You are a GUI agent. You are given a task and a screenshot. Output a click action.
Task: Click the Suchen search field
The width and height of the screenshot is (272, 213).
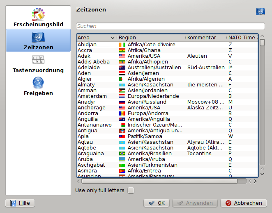coord(171,26)
